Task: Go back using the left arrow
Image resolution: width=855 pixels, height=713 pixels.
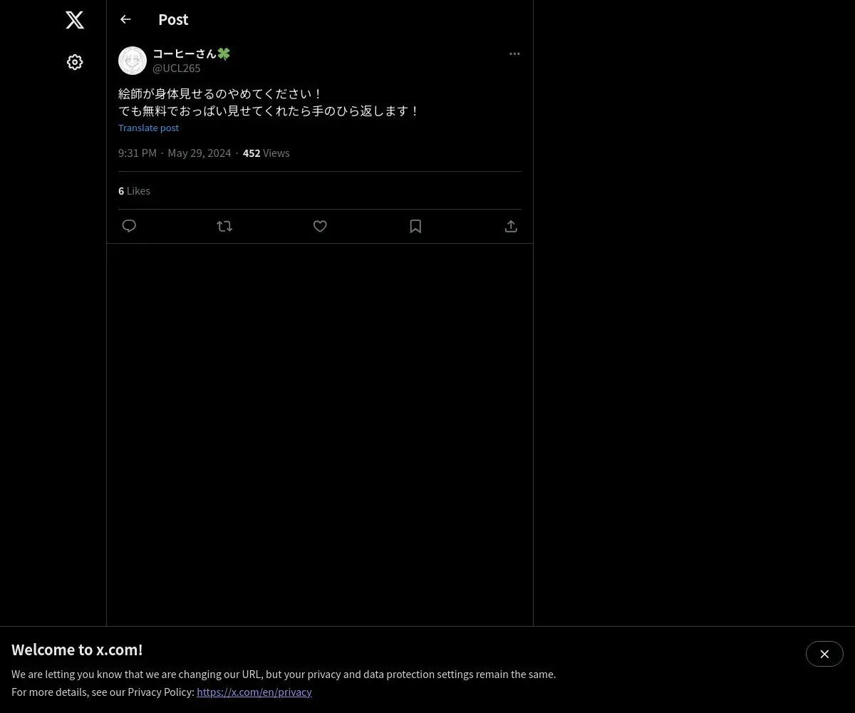Action: pyautogui.click(x=125, y=19)
